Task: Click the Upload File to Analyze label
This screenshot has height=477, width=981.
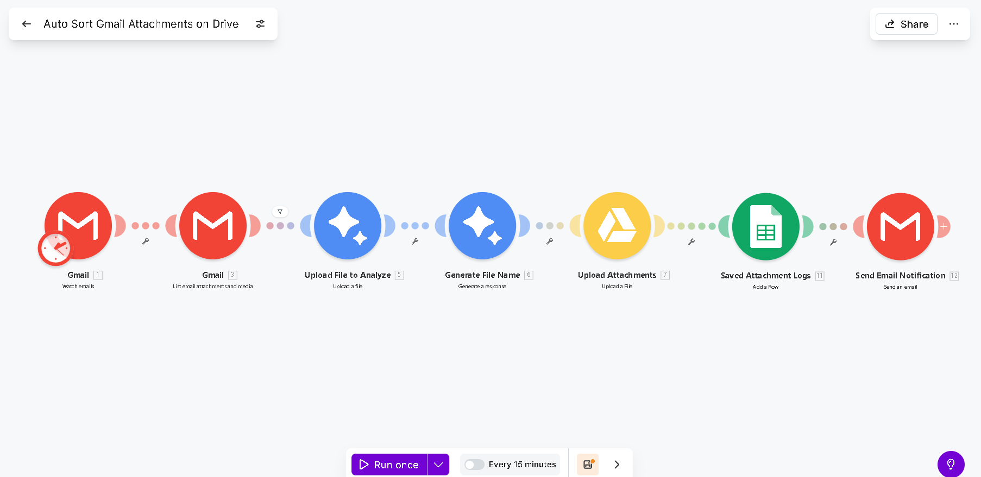Action: [348, 275]
